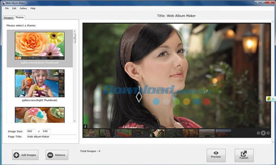Click the green download widget at right edge
This screenshot has height=165, width=276.
tap(270, 99)
